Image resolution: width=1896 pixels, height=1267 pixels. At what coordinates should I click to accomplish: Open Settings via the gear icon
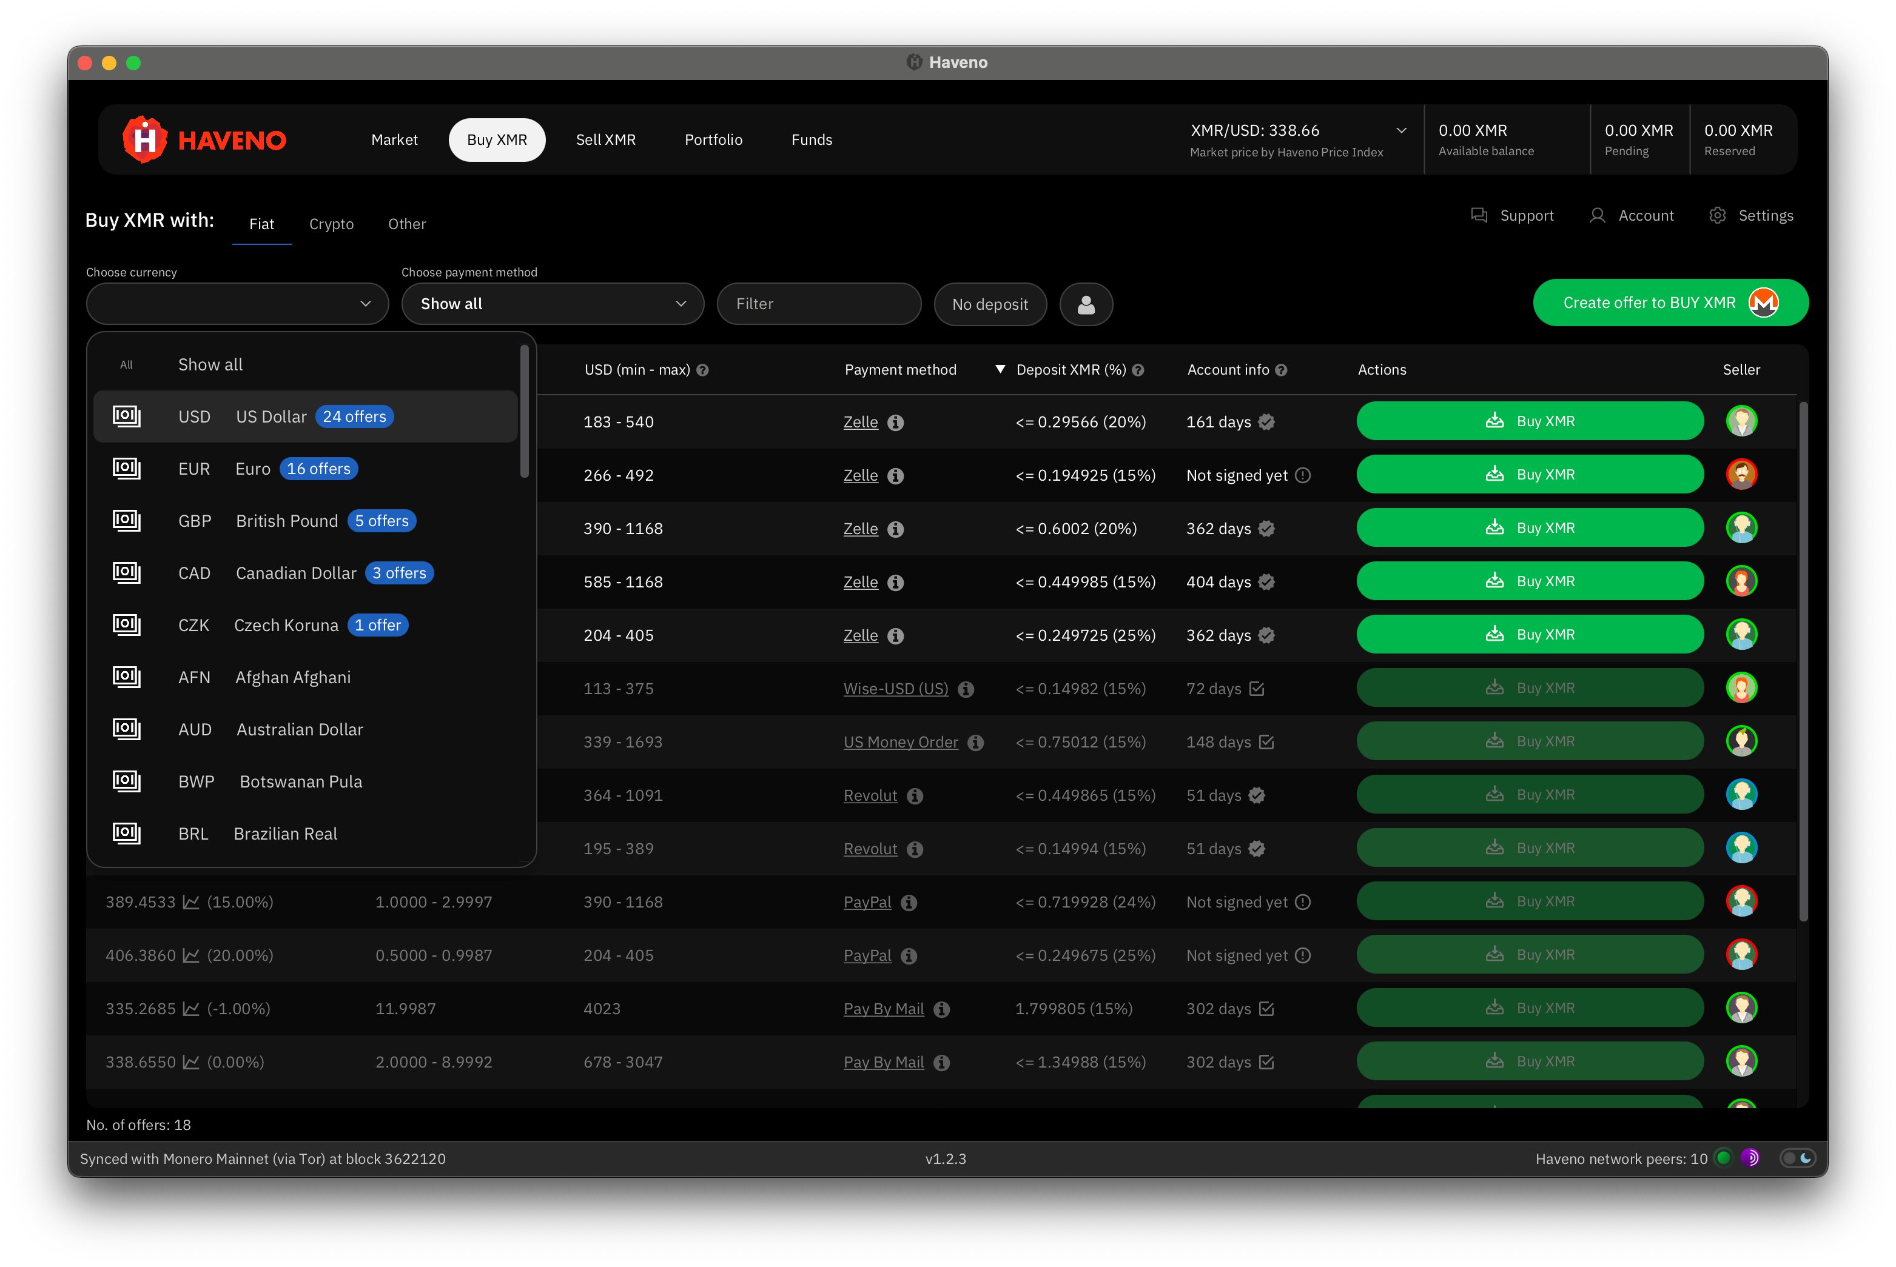(x=1718, y=215)
